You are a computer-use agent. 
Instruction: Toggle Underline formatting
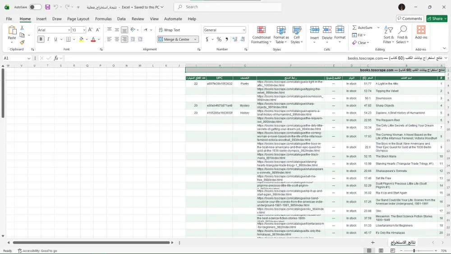55,39
